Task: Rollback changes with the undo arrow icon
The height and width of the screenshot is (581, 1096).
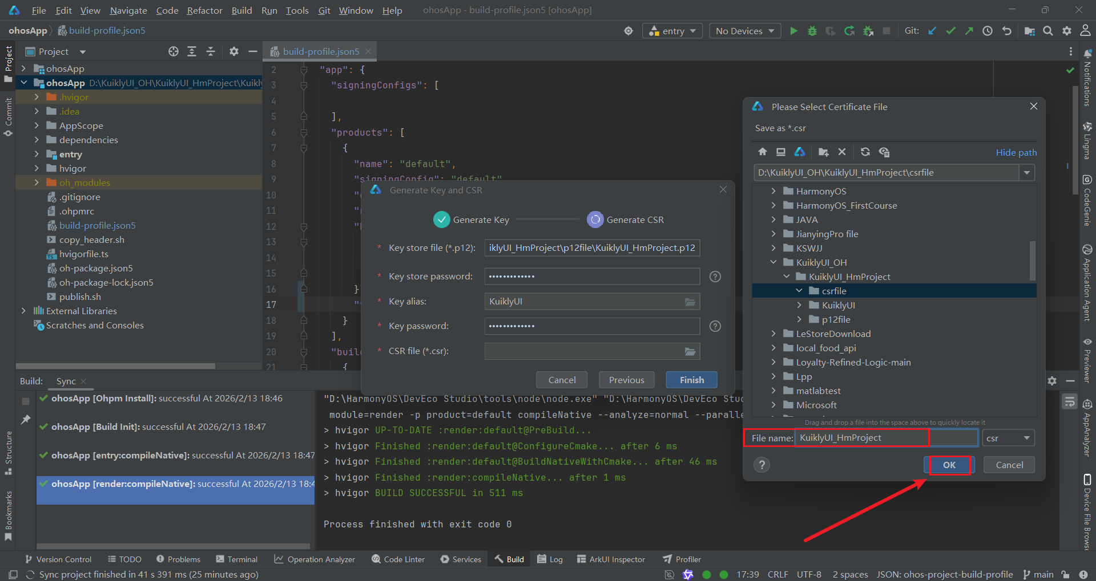Action: 1006,31
